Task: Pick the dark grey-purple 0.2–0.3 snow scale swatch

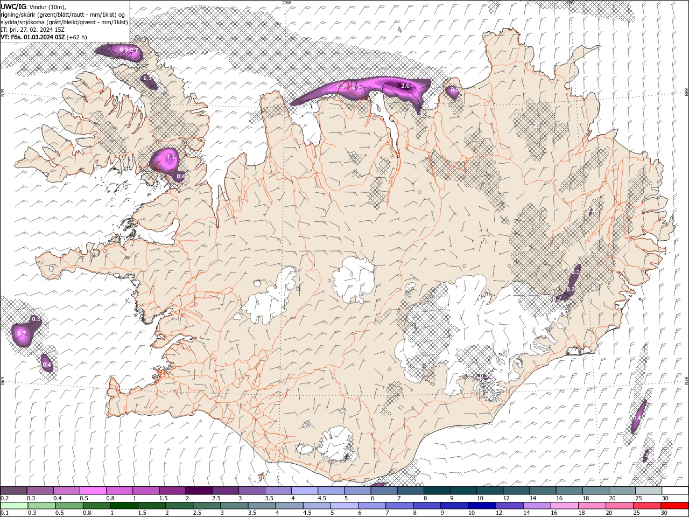Action: (x=13, y=491)
